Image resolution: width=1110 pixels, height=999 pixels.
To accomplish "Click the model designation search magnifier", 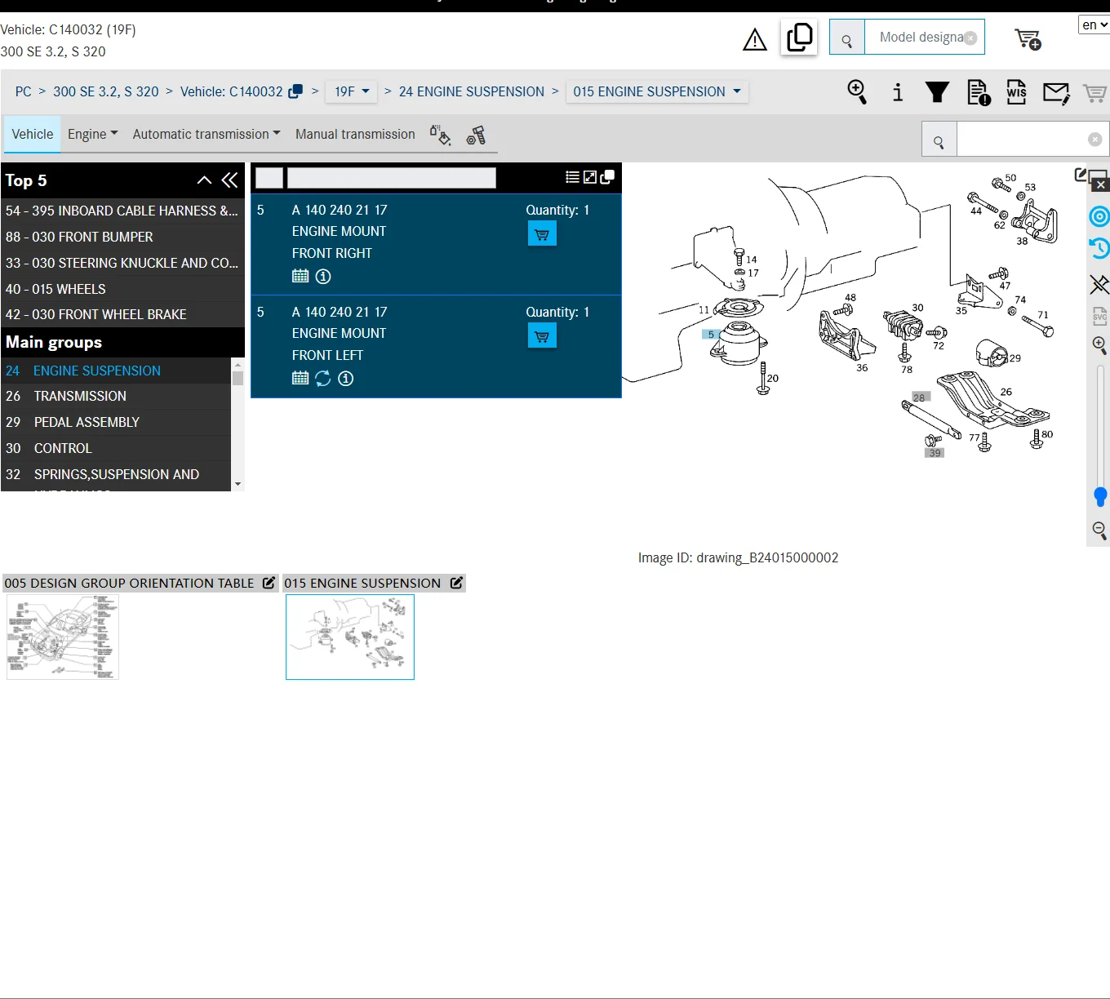I will point(847,38).
